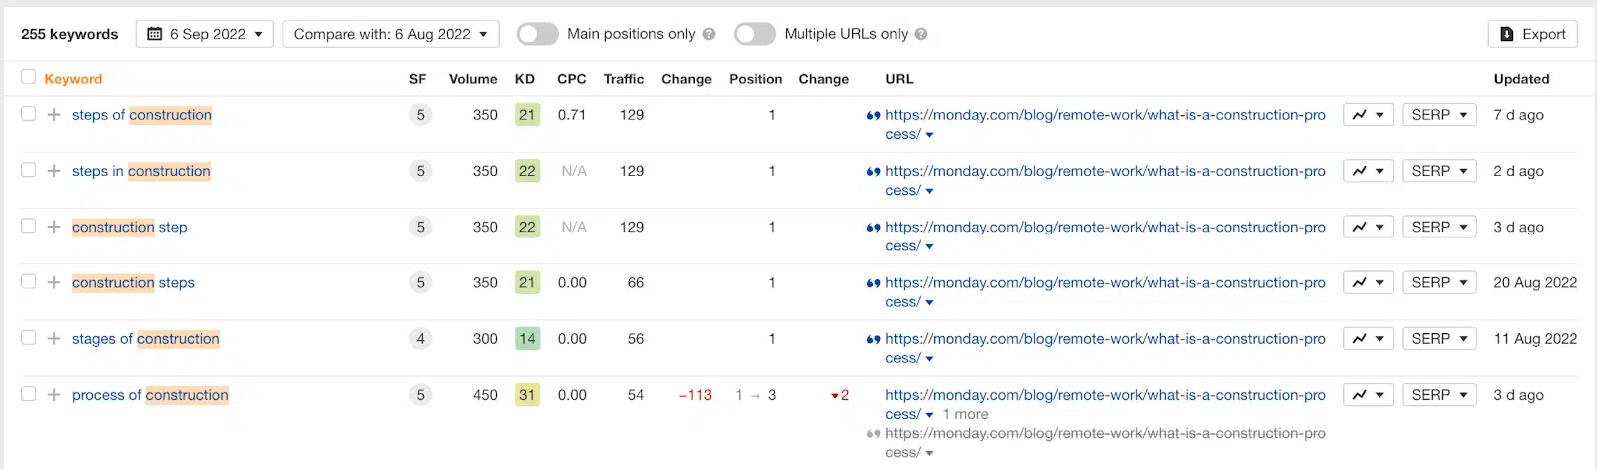Open 'stages of construction' keyword link
1597x469 pixels.
(146, 339)
